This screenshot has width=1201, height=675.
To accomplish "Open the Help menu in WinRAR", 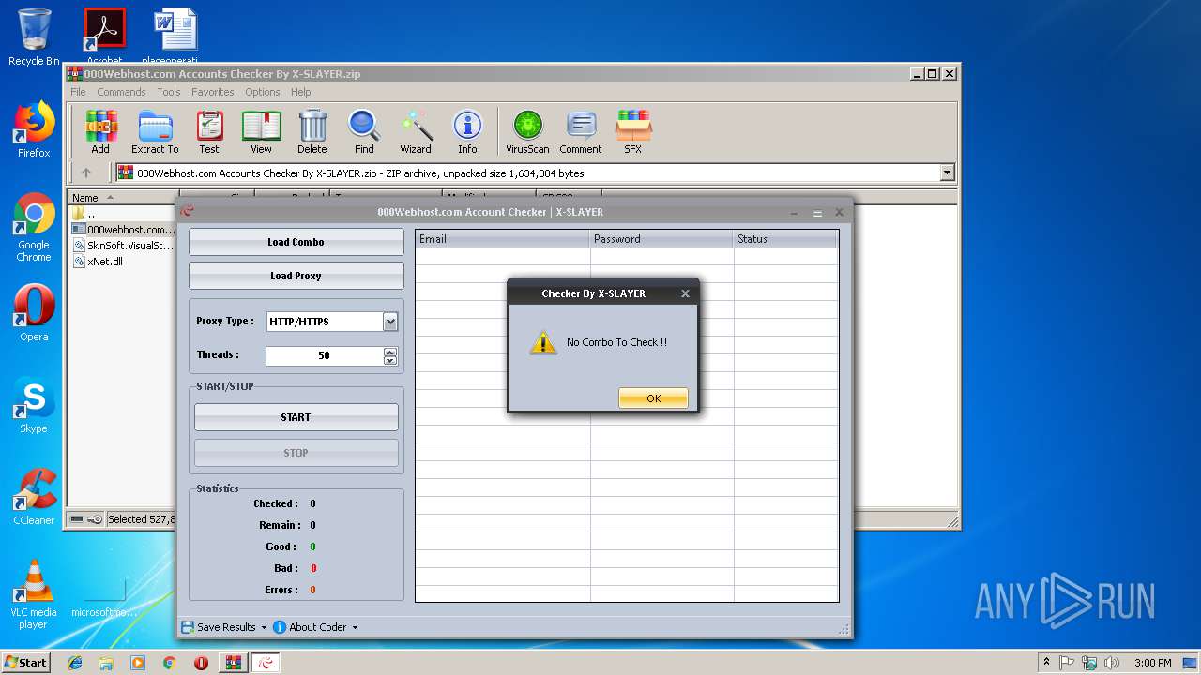I will pos(300,92).
